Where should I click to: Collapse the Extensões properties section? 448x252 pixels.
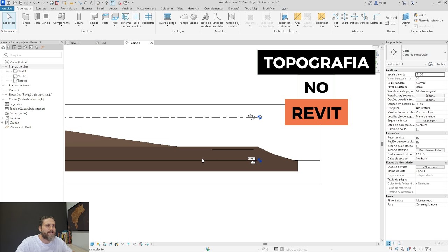pos(446,133)
